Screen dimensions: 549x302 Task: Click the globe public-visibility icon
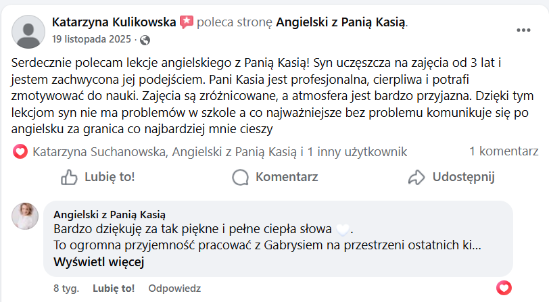[x=145, y=41]
